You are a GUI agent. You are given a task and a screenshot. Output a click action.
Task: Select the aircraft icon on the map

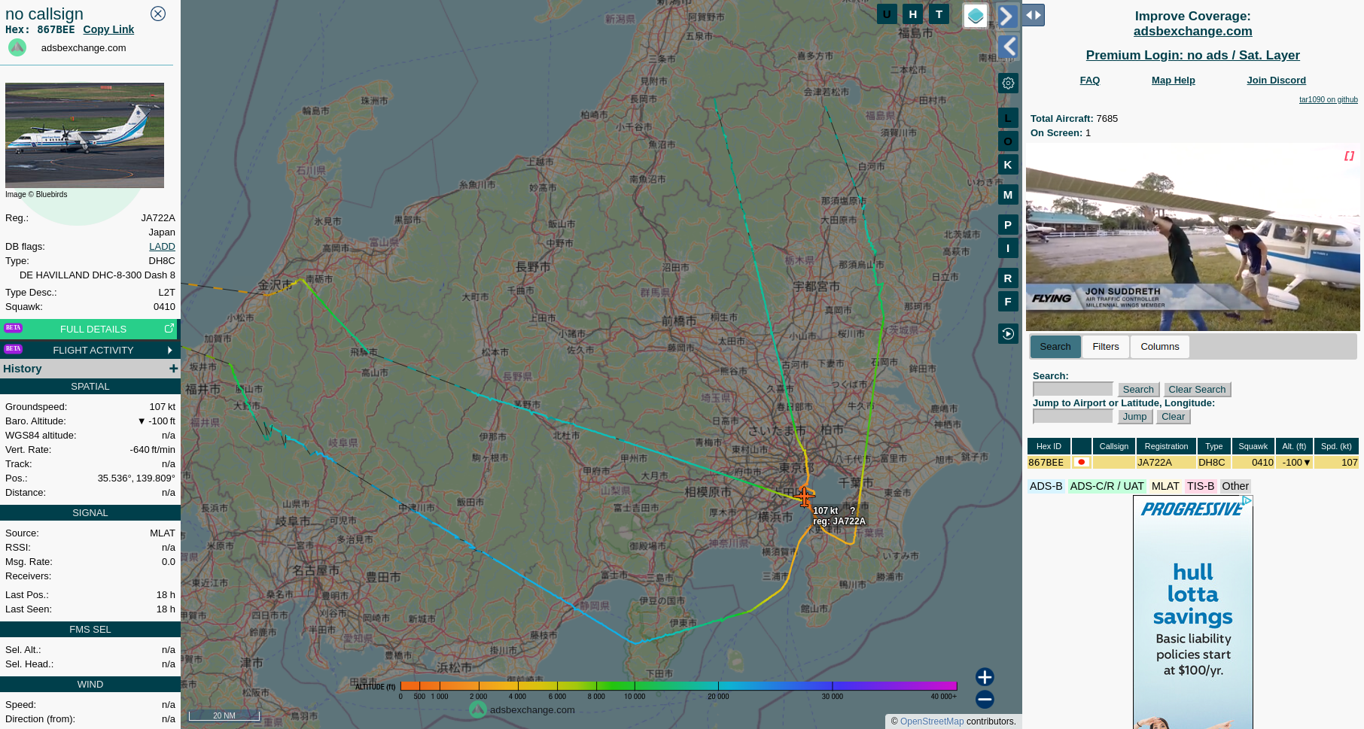(805, 497)
